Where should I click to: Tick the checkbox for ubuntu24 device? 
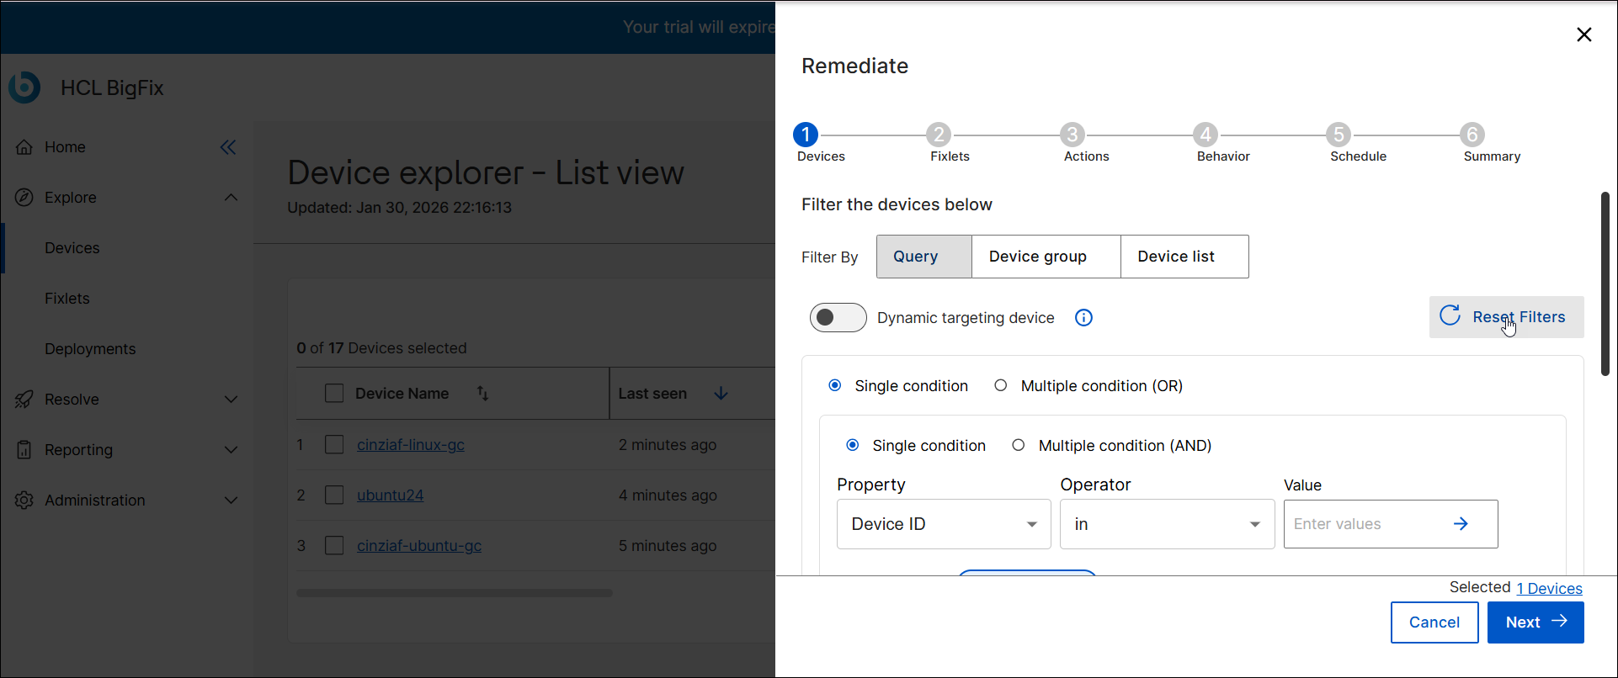click(x=334, y=495)
